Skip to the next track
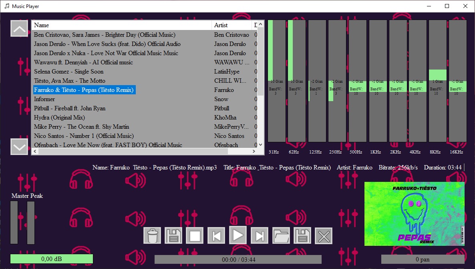Image resolution: width=475 pixels, height=269 pixels. click(260, 236)
